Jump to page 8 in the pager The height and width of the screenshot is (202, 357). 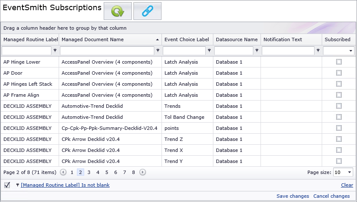pyautogui.click(x=133, y=172)
